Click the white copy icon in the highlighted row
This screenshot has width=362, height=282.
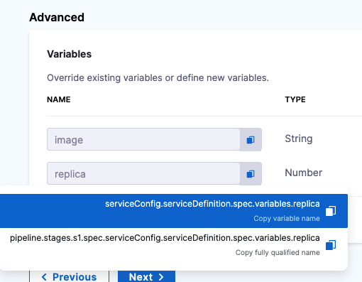331,211
